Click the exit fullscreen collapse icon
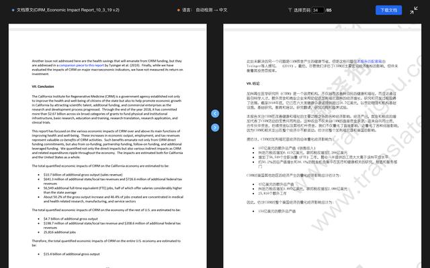 [x=414, y=10]
